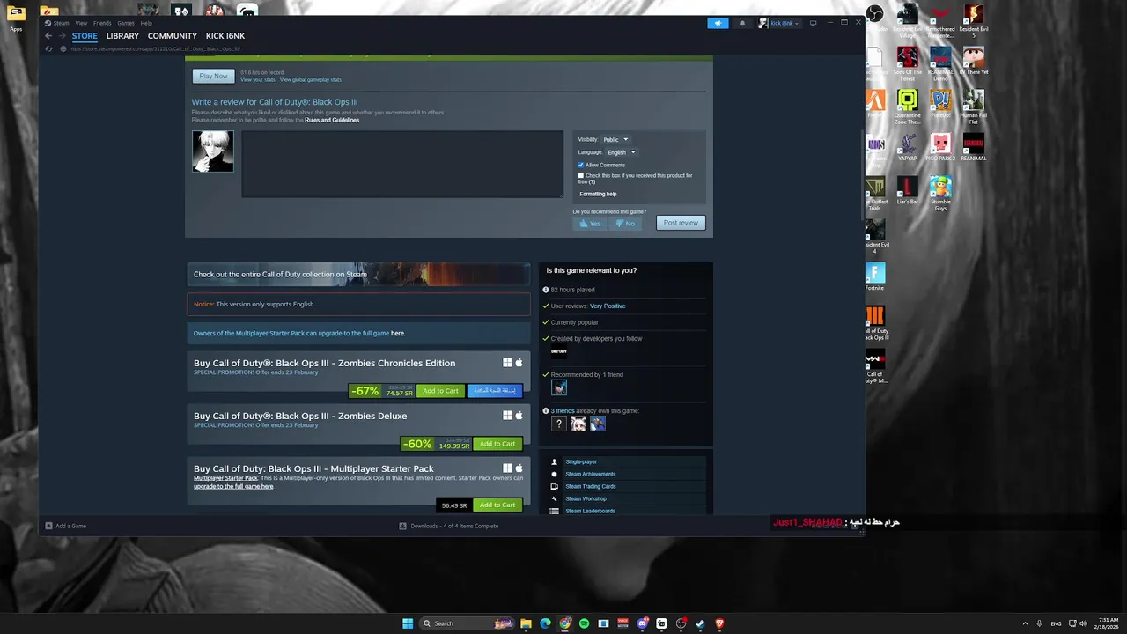The image size is (1127, 634).
Task: Open the View your stats link
Action: coord(258,80)
